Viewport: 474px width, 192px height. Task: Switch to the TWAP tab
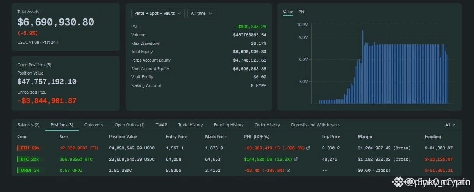point(161,125)
